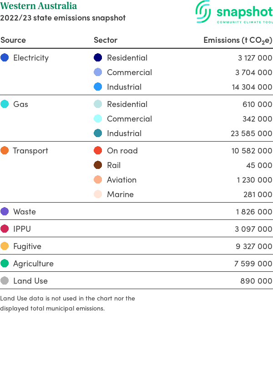
Task: Select the IPPU crimson dot
Action: coord(5,229)
